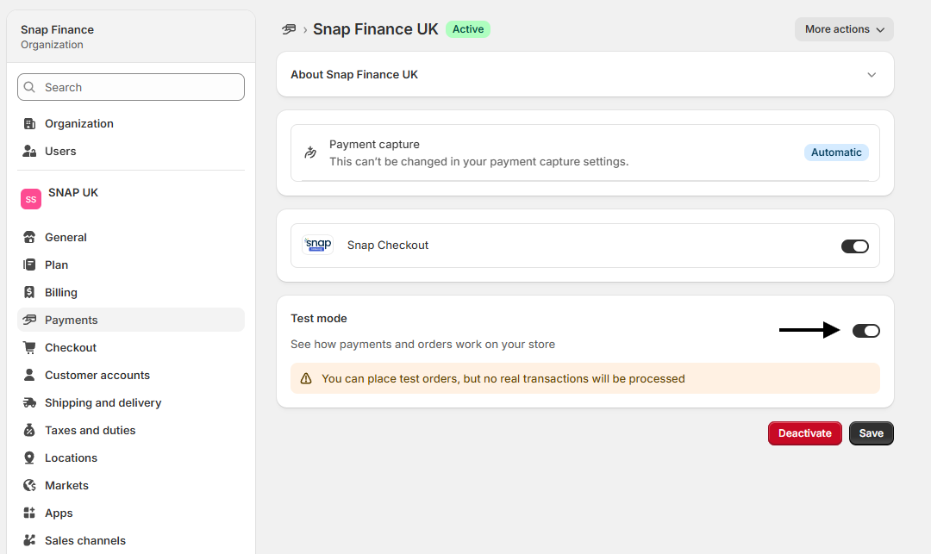This screenshot has height=554, width=931.
Task: Click the Save button
Action: [x=871, y=433]
